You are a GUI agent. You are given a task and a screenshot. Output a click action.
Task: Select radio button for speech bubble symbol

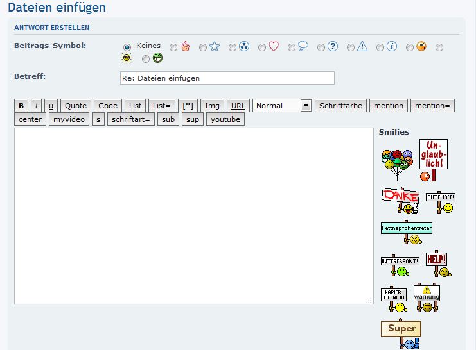click(292, 47)
